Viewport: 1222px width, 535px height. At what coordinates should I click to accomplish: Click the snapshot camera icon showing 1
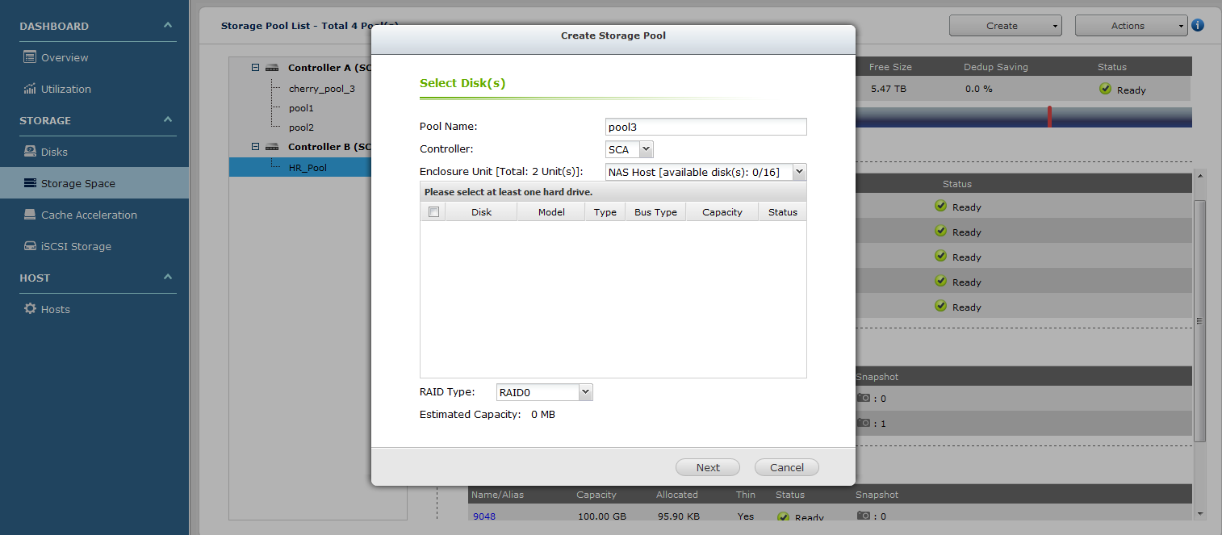click(864, 423)
